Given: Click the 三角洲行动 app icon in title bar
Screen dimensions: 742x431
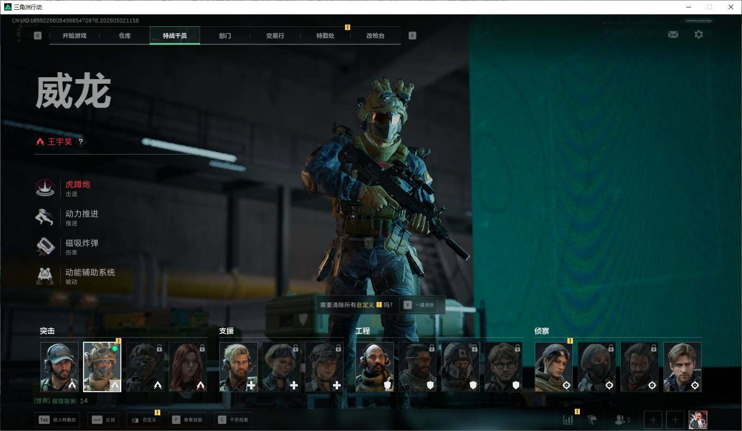Looking at the screenshot, I should [x=7, y=7].
